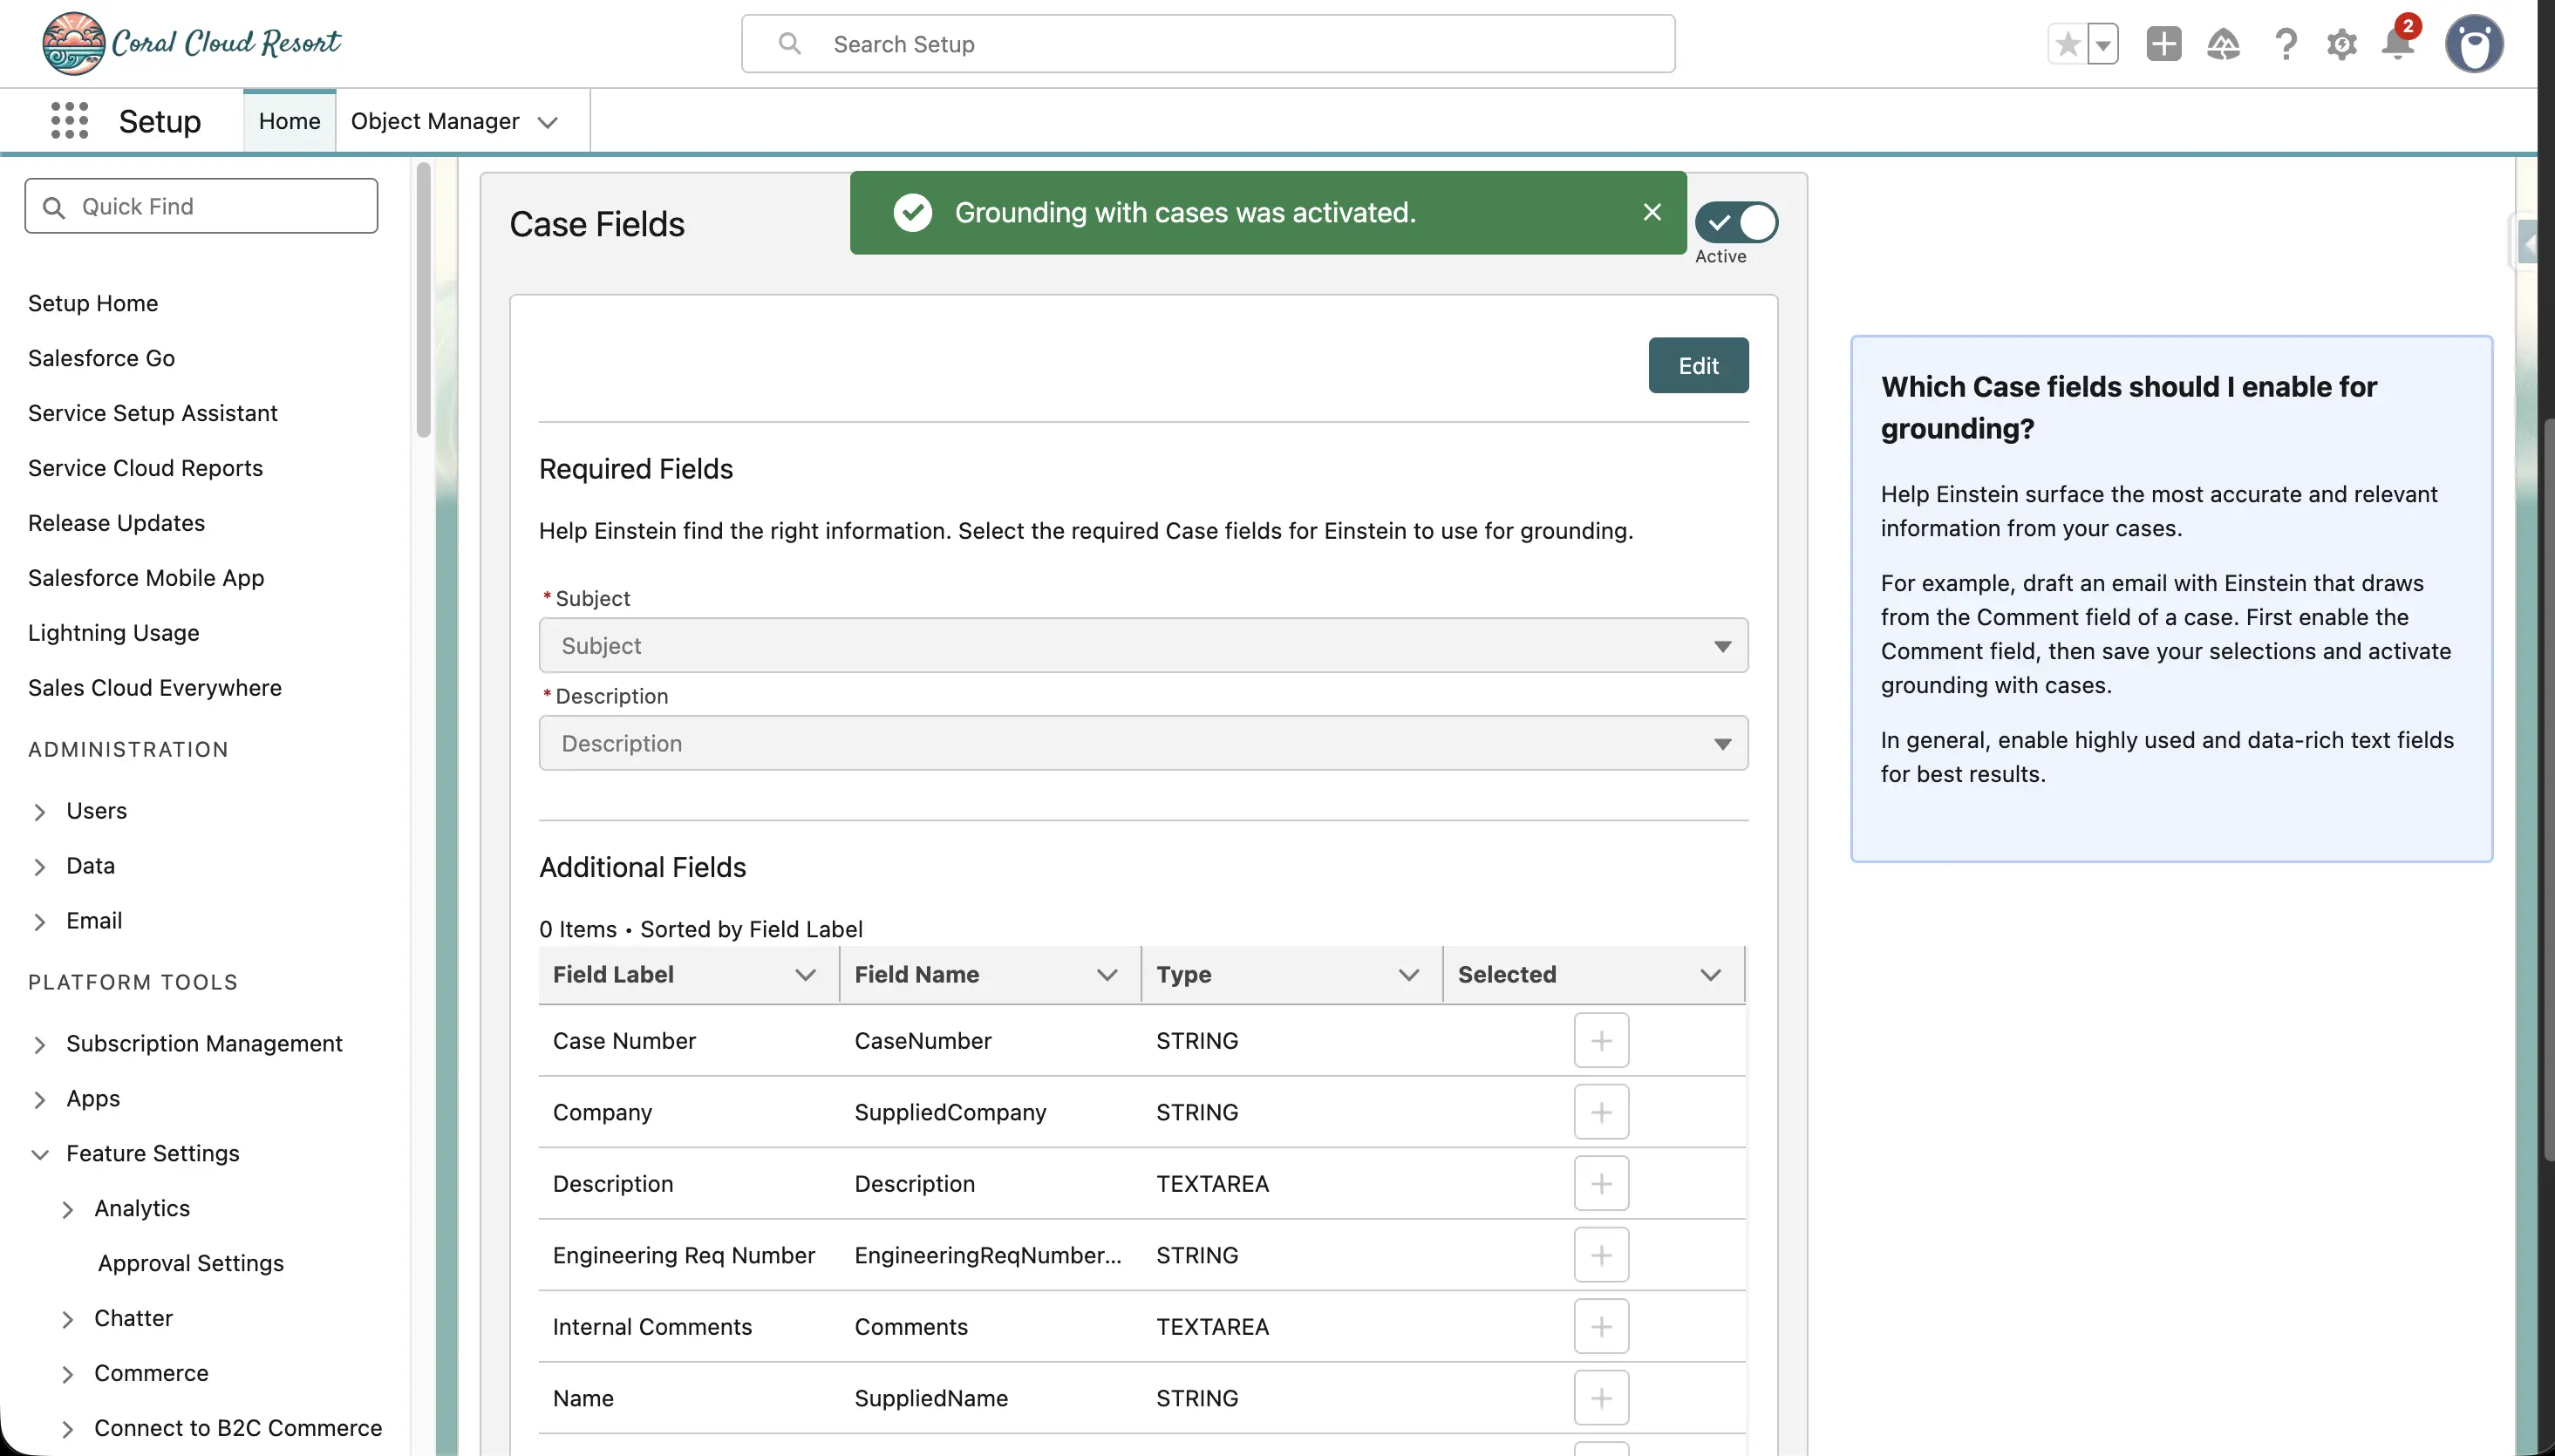The width and height of the screenshot is (2555, 1456).
Task: Open the Subject required field dropdown
Action: 1143,646
